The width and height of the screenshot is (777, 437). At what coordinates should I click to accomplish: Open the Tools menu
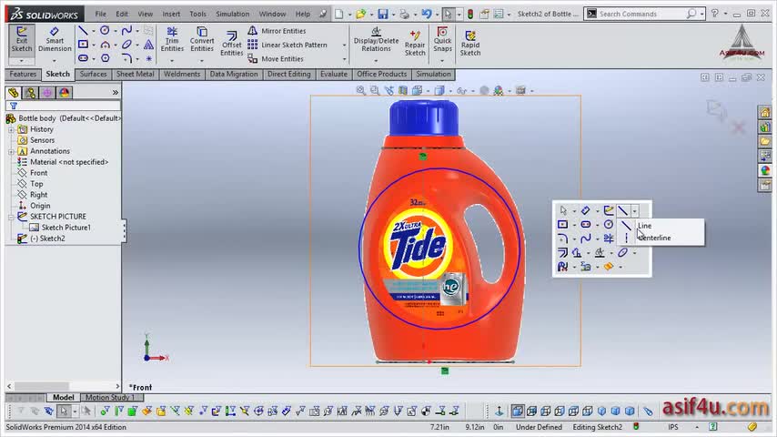(x=197, y=14)
